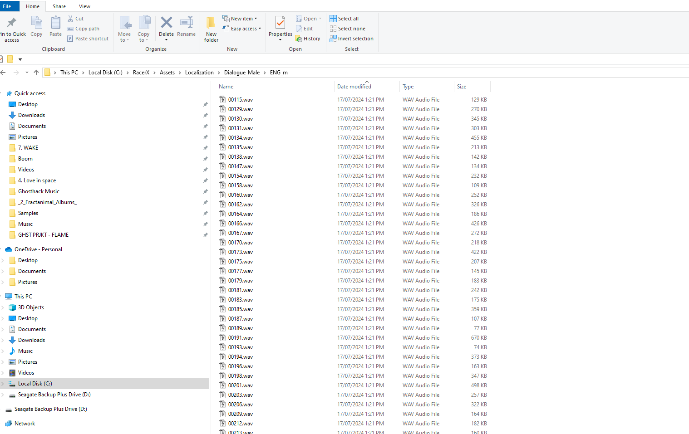Go to Assets in the address breadcrumb
689x434 pixels.
(x=167, y=73)
